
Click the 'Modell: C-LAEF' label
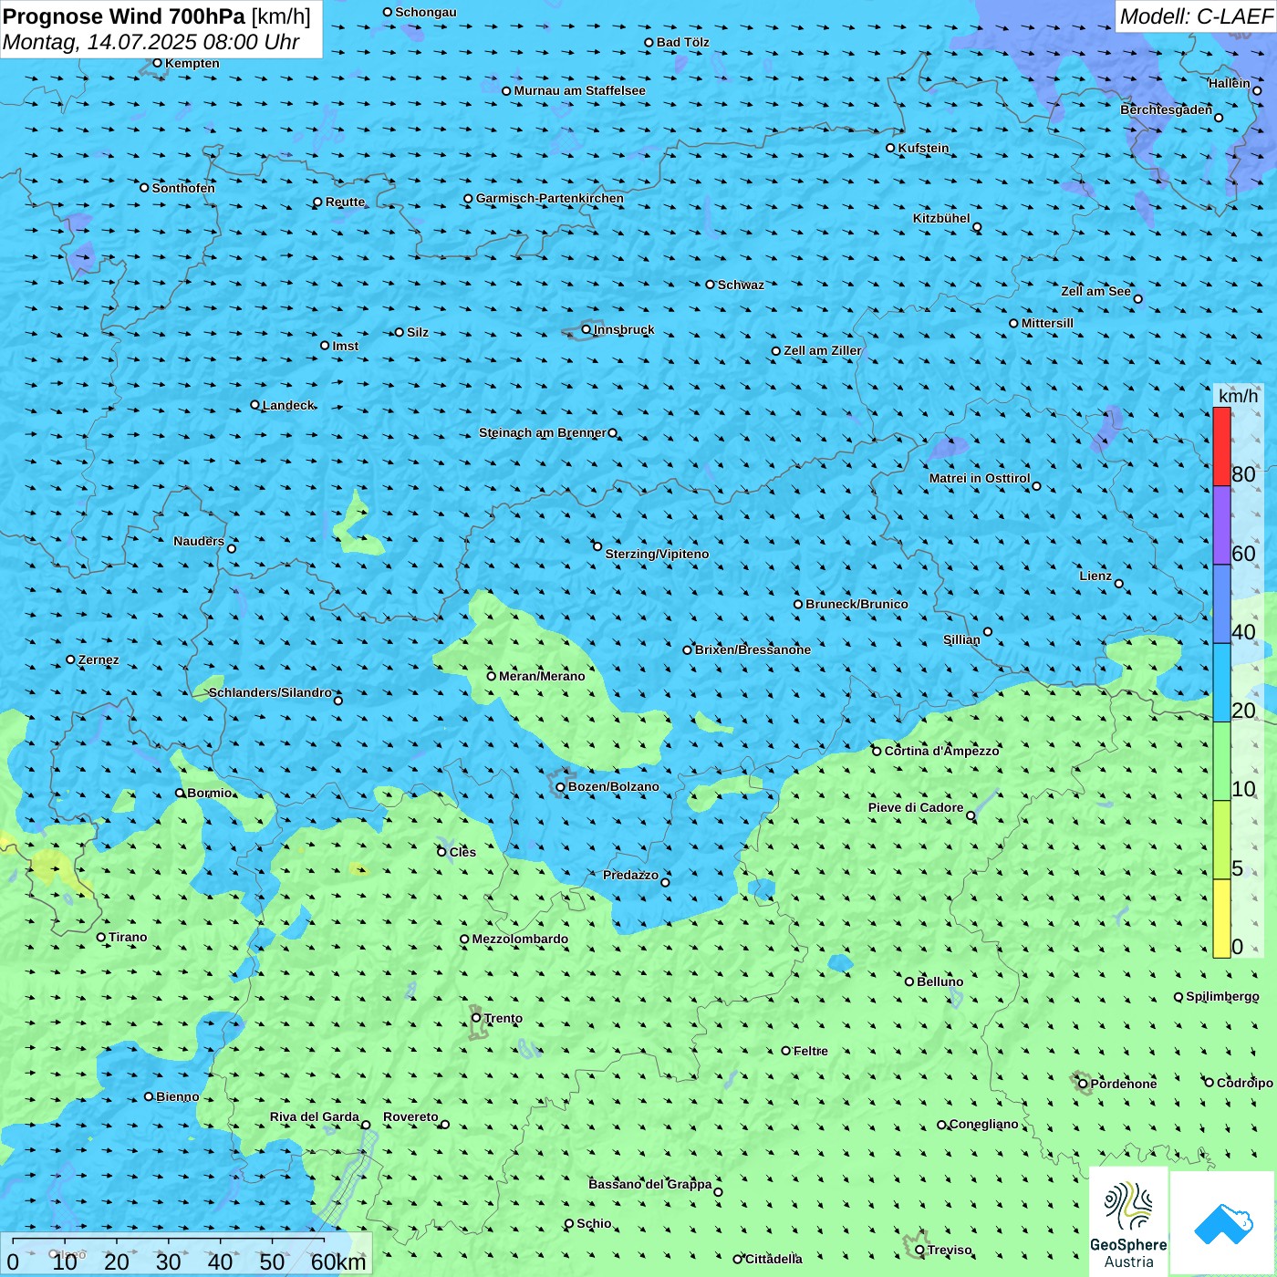click(1196, 16)
